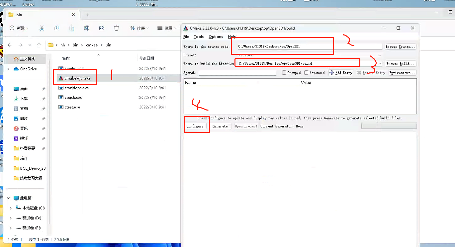
Task: Open the 查看 view dropdown
Action: (167, 28)
